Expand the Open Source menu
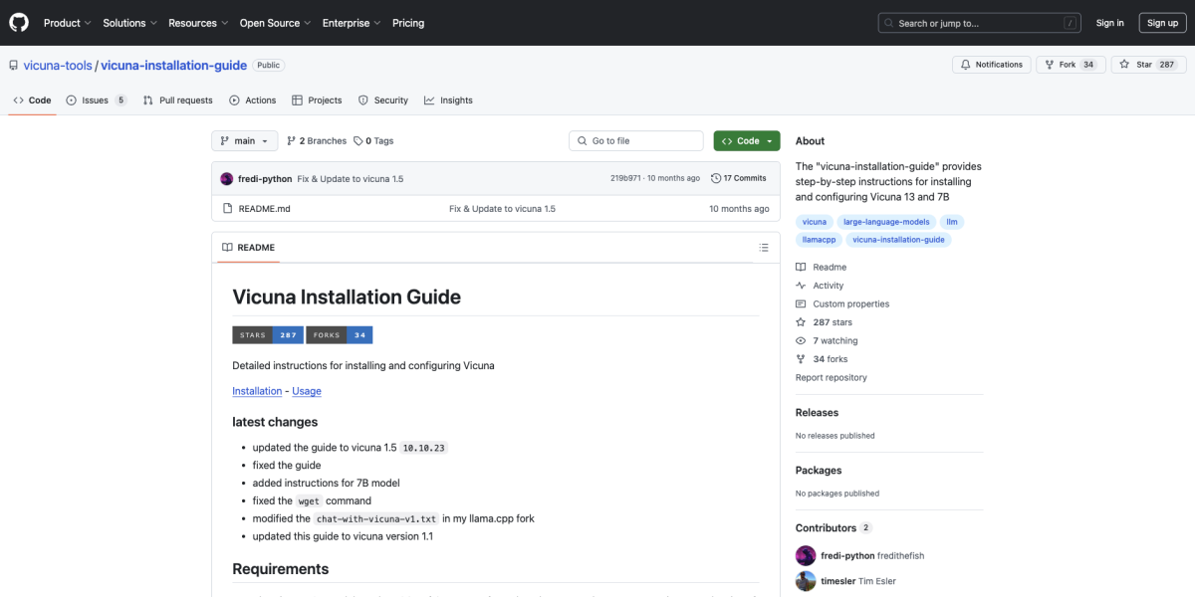 point(274,23)
